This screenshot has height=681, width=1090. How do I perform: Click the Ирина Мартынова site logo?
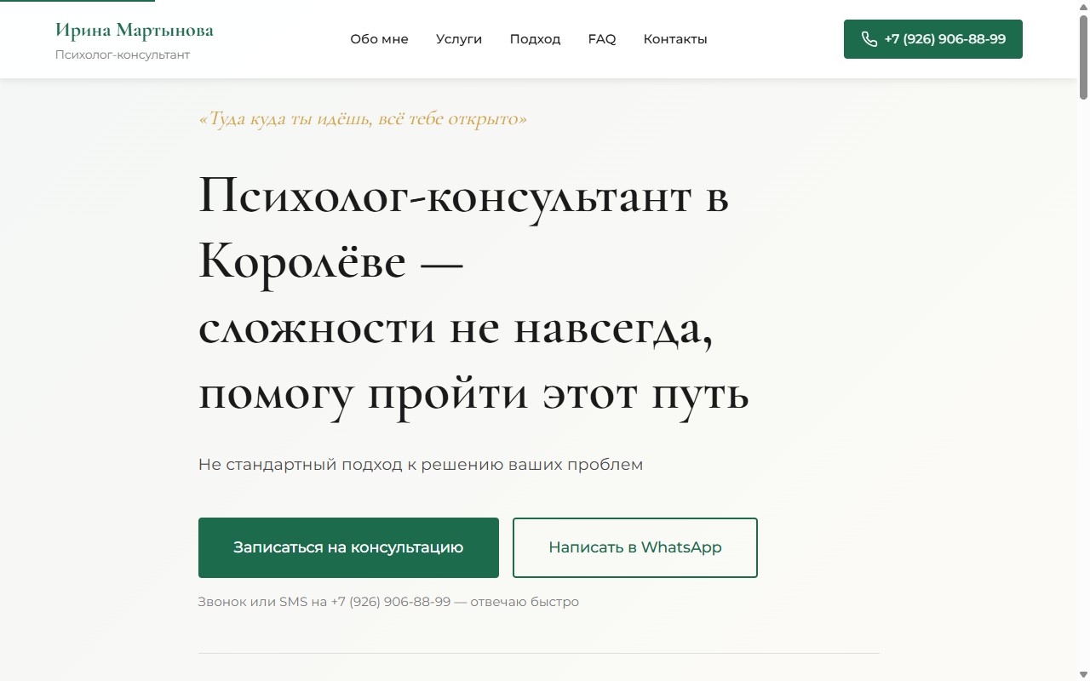(135, 31)
